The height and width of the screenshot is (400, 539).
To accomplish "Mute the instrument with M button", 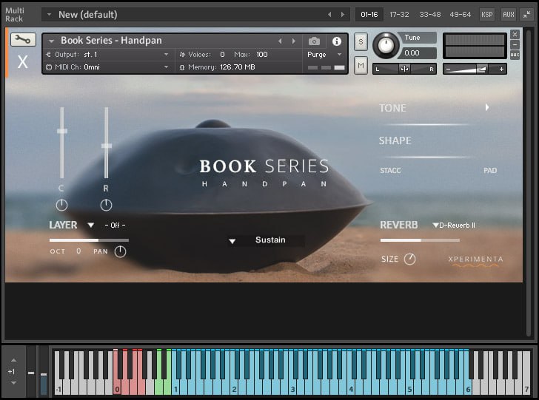I will (361, 65).
